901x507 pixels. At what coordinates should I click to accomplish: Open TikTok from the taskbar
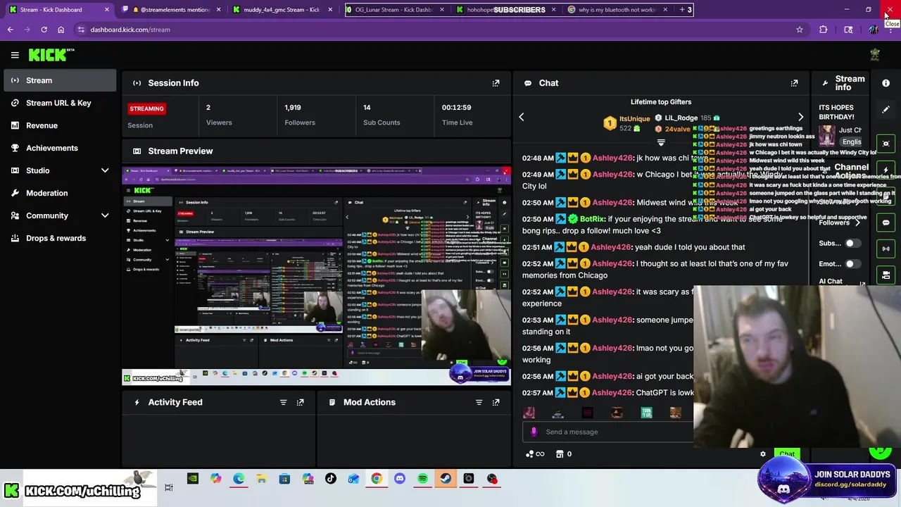click(331, 479)
